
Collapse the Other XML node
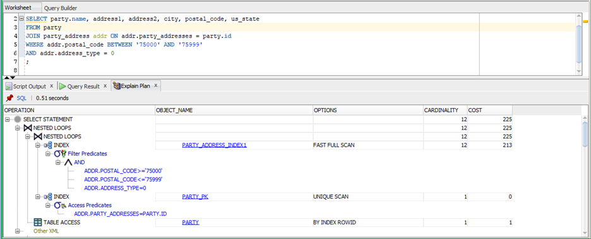[17, 231]
